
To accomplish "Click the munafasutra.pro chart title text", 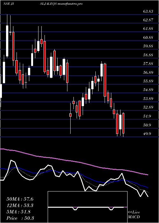I will pos(70,4).
